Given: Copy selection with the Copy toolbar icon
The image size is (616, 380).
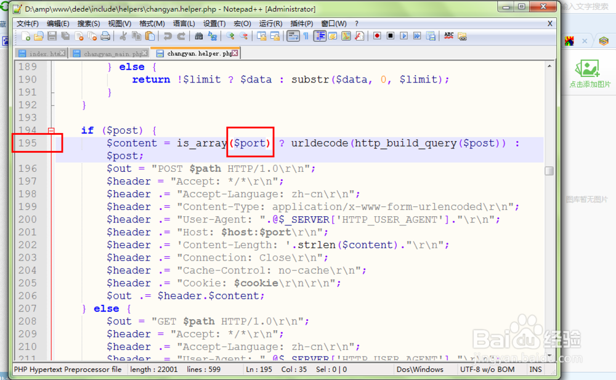Looking at the screenshot, I should [x=137, y=36].
